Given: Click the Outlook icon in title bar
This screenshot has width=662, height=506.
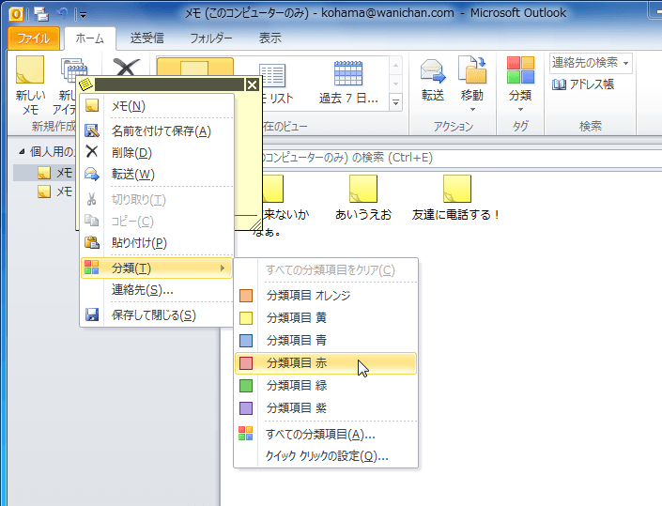Looking at the screenshot, I should 16,14.
